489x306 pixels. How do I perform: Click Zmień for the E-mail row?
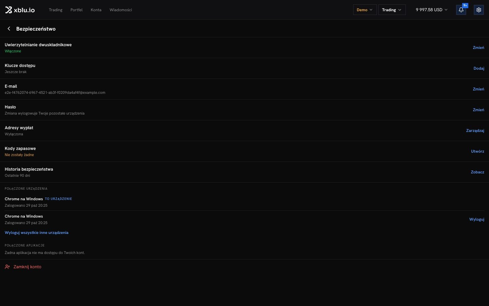[x=478, y=89]
